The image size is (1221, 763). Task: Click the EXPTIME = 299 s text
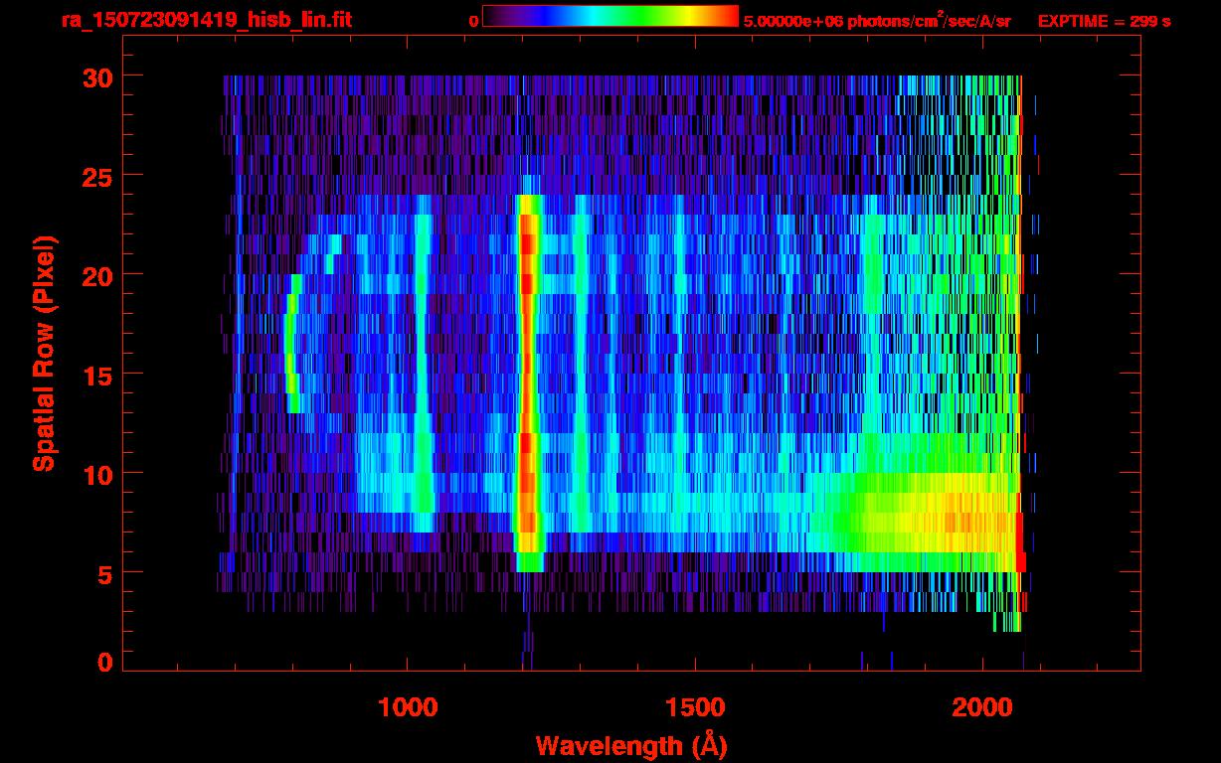click(x=1104, y=21)
